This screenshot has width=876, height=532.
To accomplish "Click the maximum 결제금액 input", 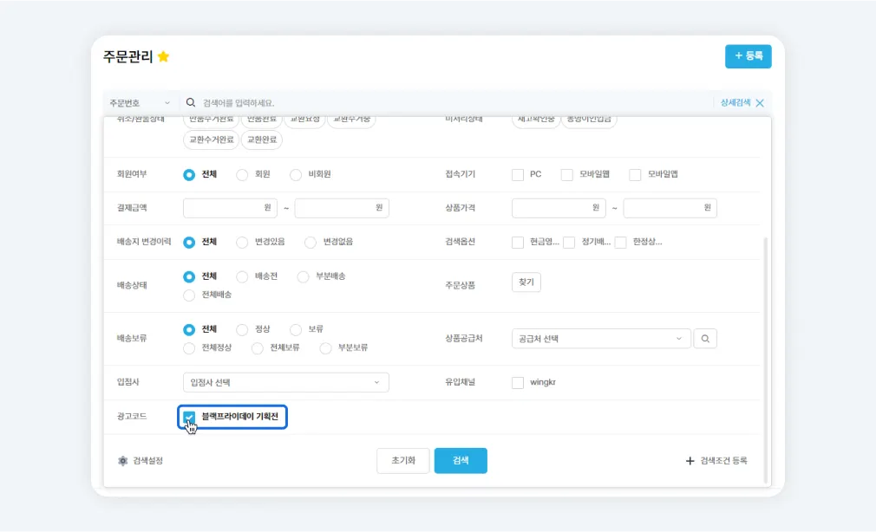I will pos(342,208).
